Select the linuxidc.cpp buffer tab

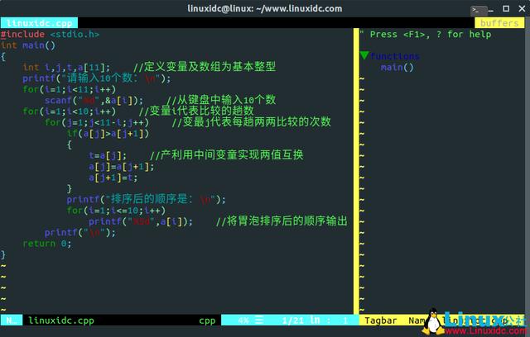pyautogui.click(x=39, y=23)
